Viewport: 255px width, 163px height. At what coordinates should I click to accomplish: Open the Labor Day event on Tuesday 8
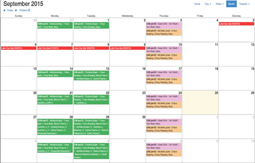click(91, 48)
